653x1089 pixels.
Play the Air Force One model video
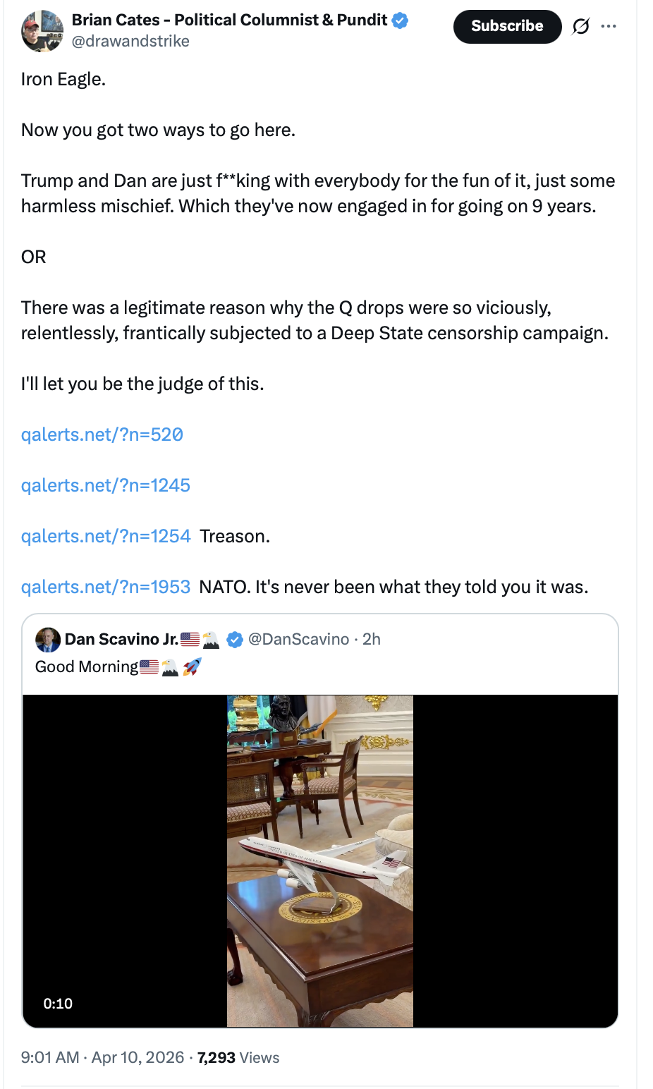320,860
